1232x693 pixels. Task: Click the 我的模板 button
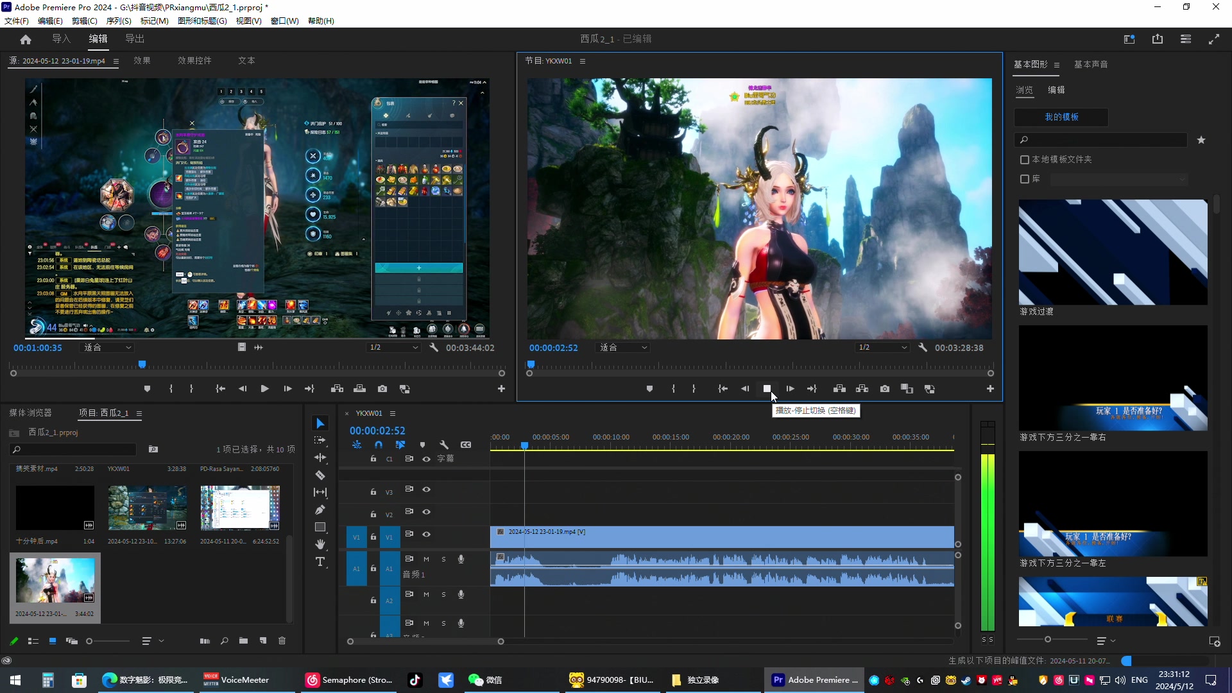pyautogui.click(x=1061, y=117)
